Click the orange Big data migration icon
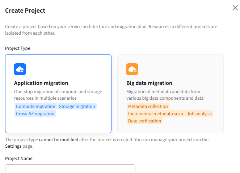The image size is (240, 173). point(132,69)
